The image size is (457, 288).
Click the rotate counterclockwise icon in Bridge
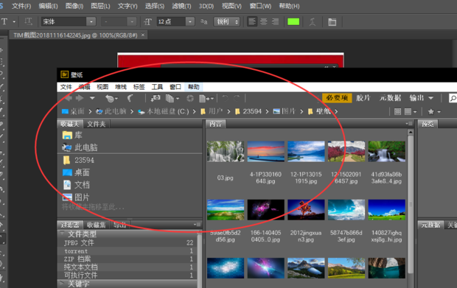[x=225, y=99]
